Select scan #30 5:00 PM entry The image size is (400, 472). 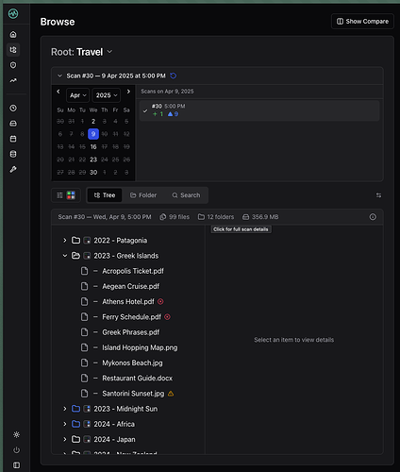point(259,110)
